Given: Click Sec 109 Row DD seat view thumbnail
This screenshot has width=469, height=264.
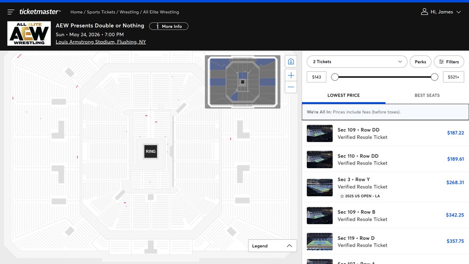Looking at the screenshot, I should (x=320, y=133).
